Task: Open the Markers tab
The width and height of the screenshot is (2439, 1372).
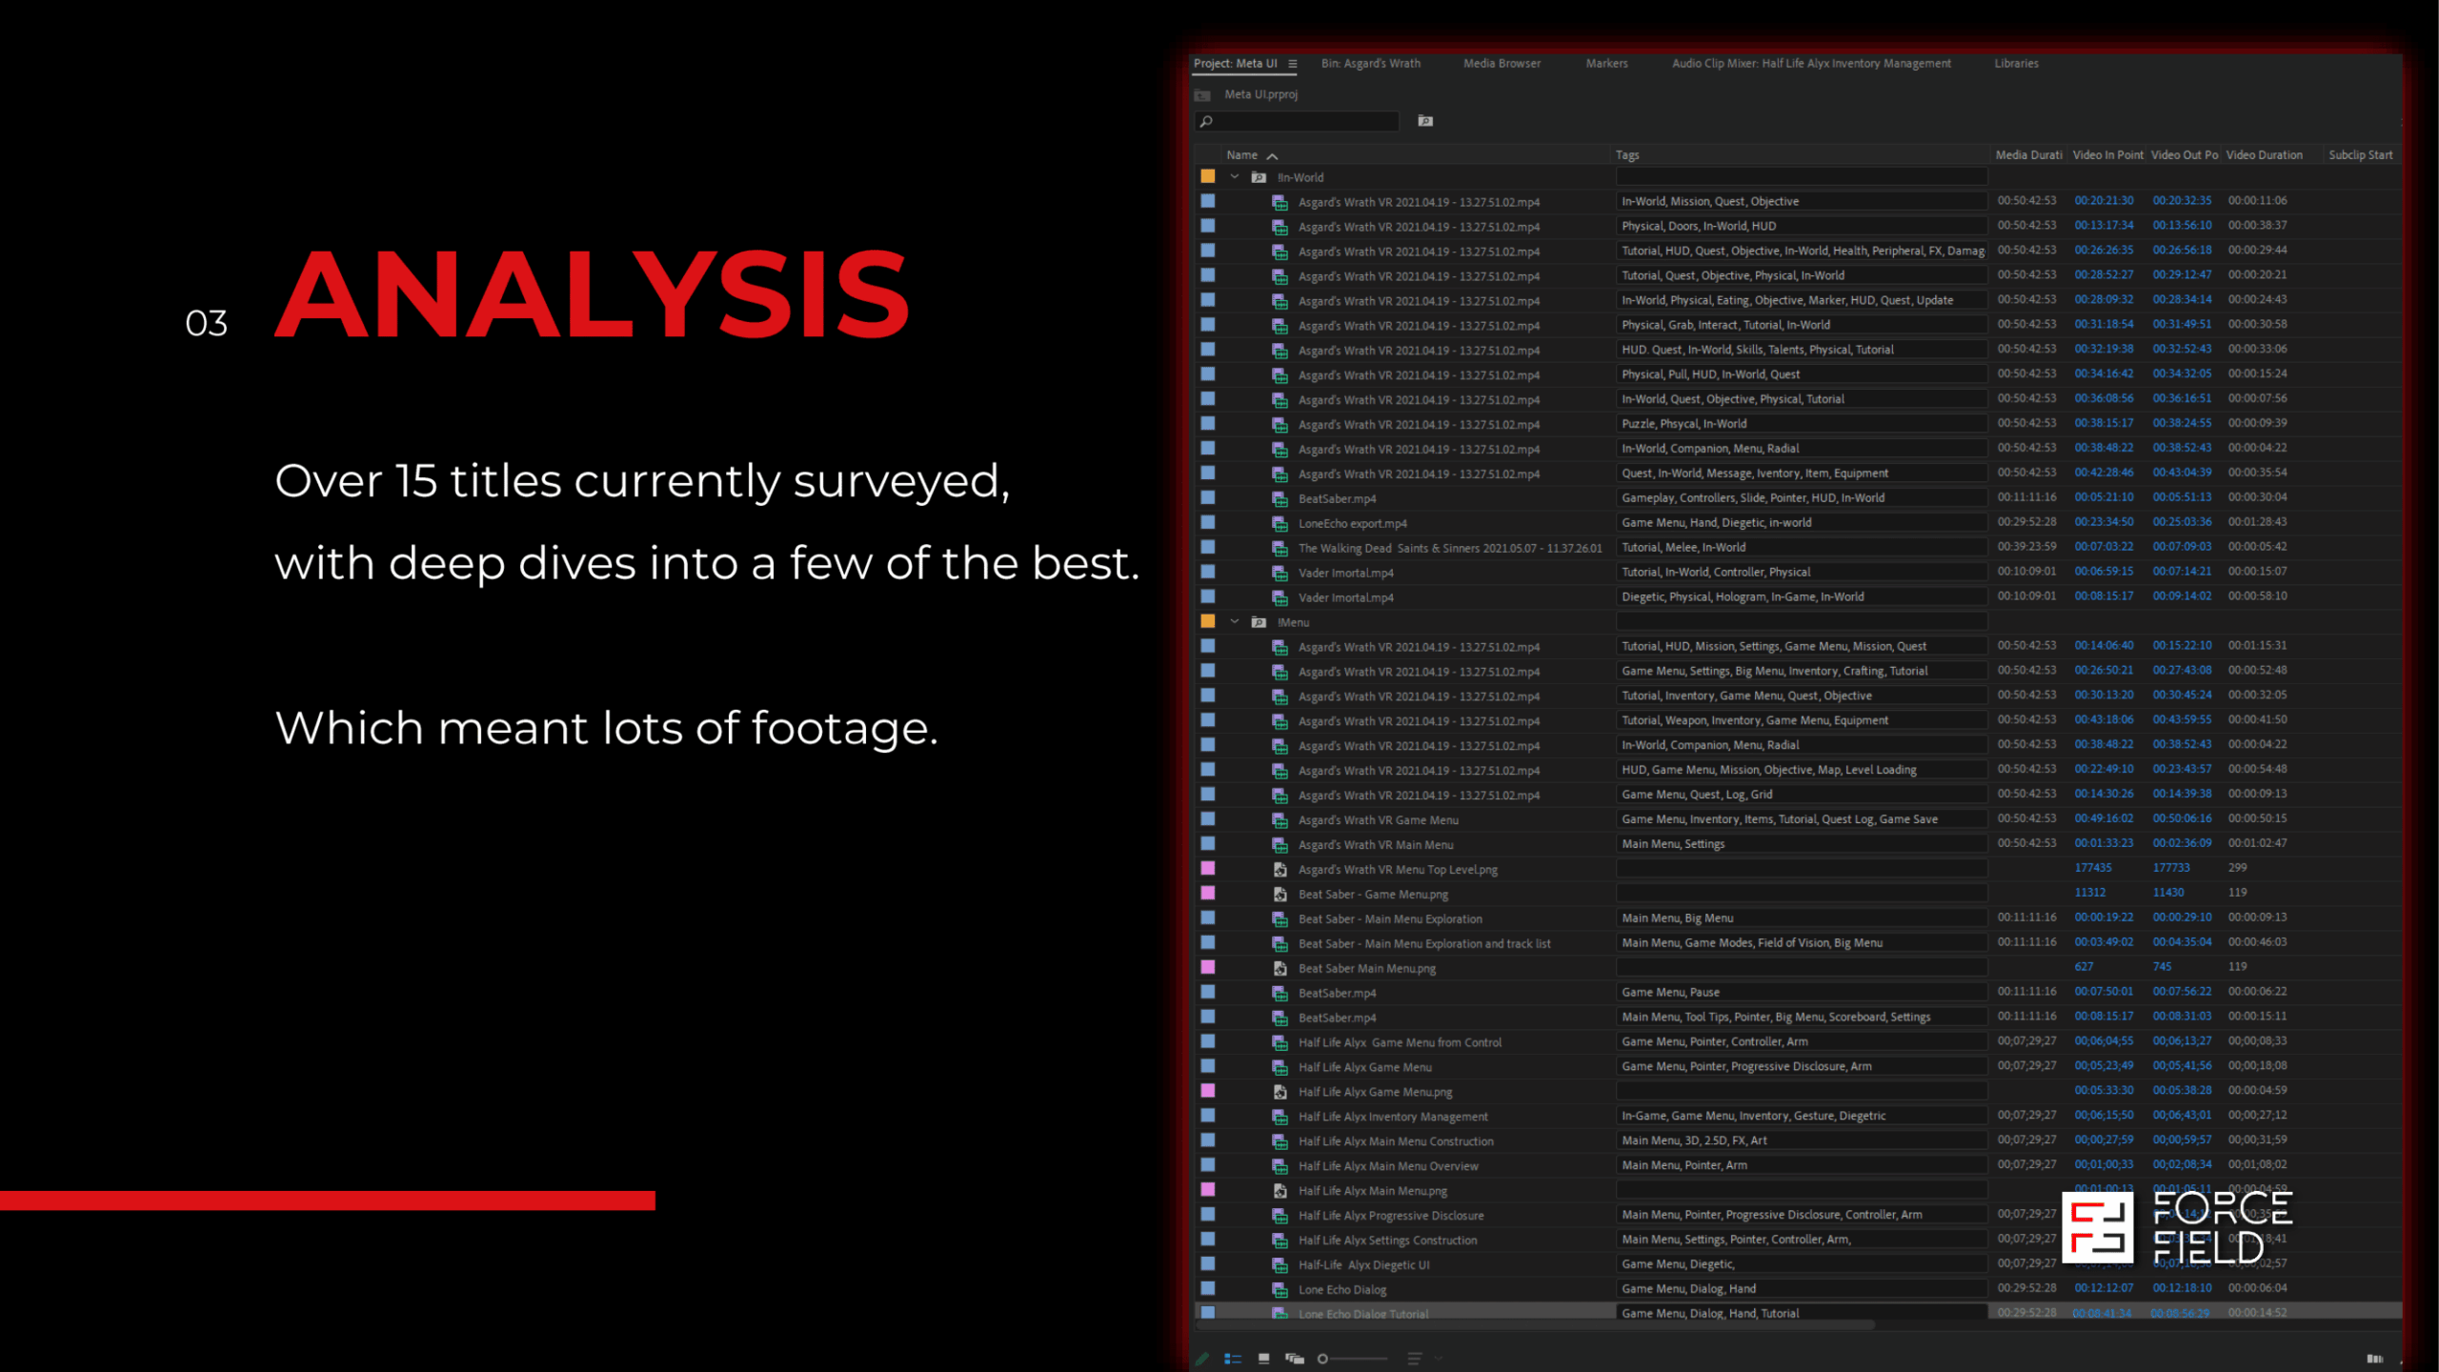Action: (1606, 64)
